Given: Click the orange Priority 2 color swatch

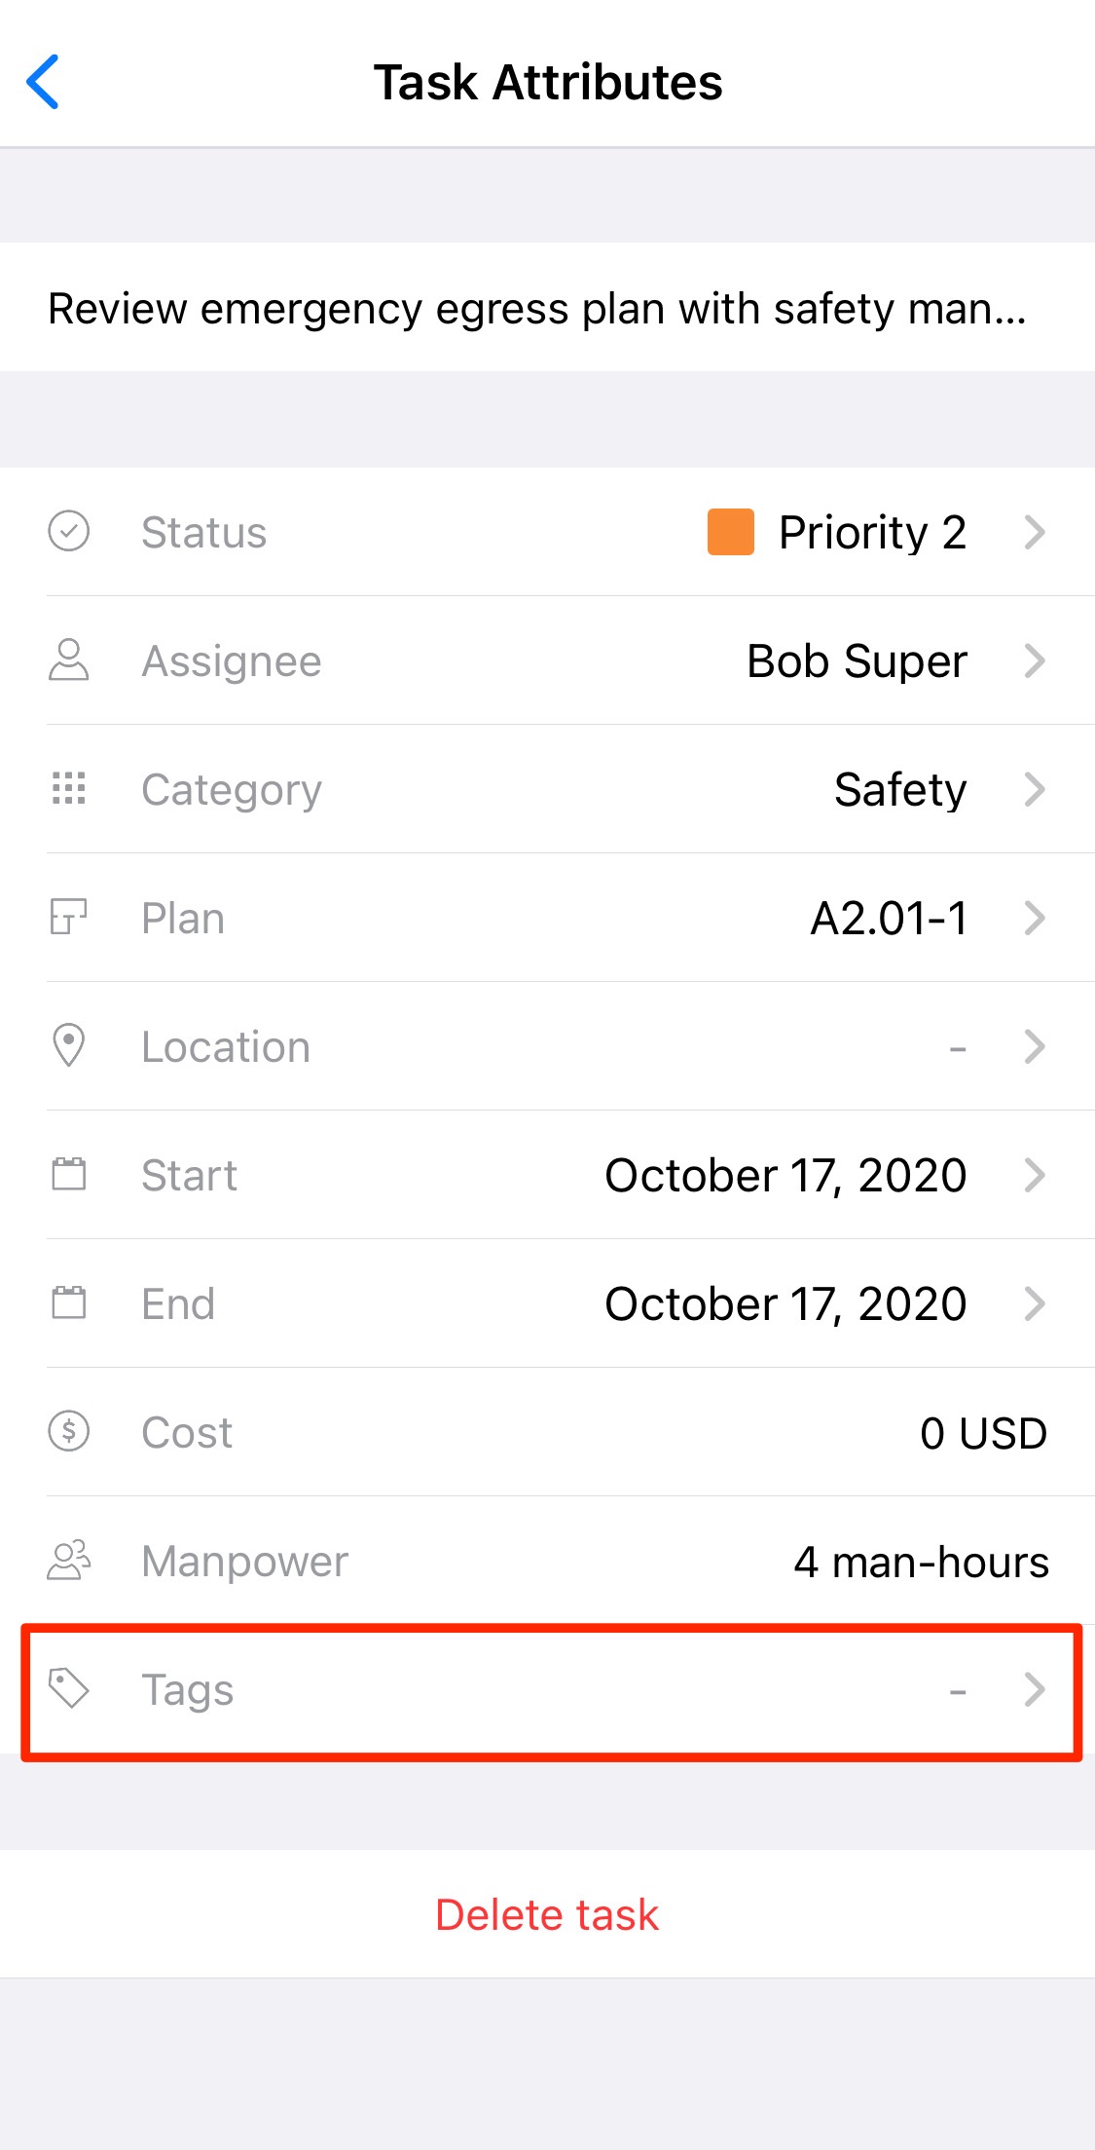Looking at the screenshot, I should tap(731, 532).
